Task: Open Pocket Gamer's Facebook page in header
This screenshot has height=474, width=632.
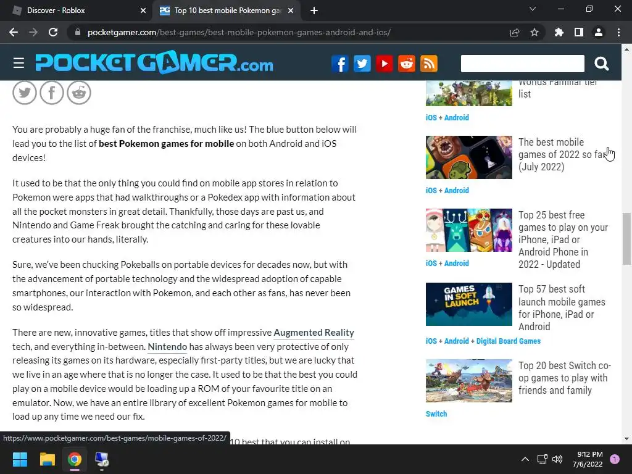Action: click(340, 64)
